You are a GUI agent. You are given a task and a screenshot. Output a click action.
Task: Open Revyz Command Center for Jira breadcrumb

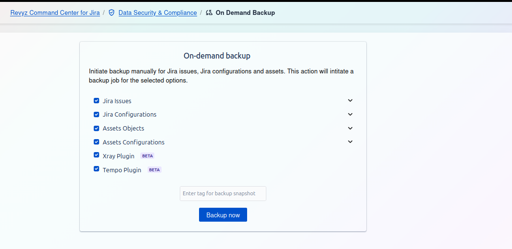point(55,13)
